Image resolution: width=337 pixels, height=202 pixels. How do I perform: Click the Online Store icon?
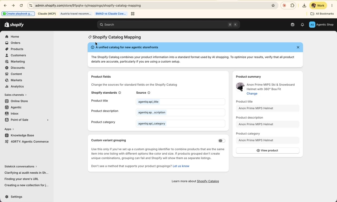pos(7,101)
